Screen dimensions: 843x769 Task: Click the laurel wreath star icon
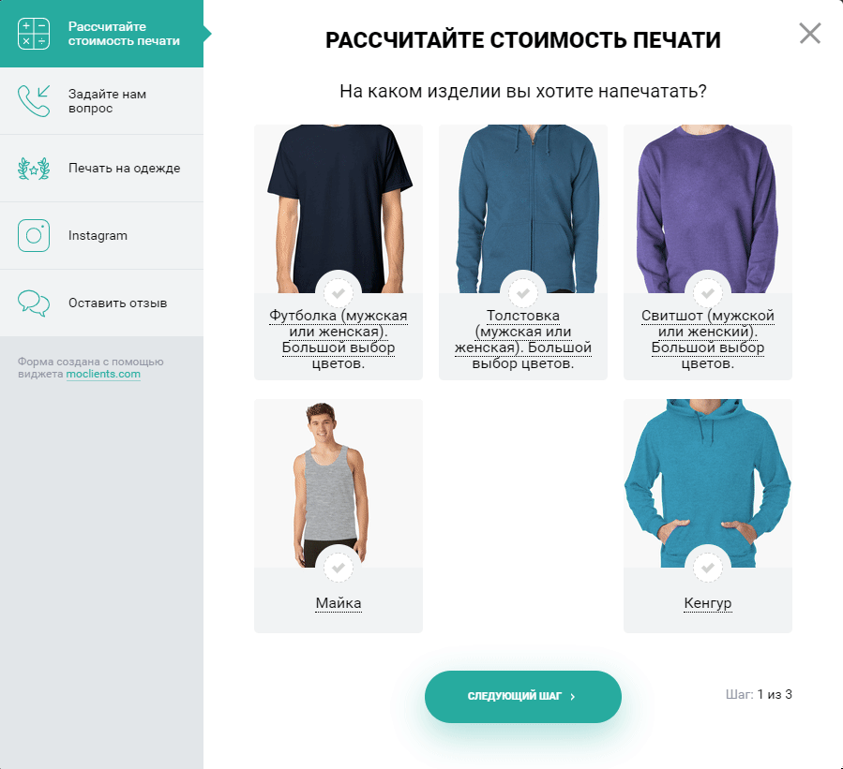click(x=34, y=169)
